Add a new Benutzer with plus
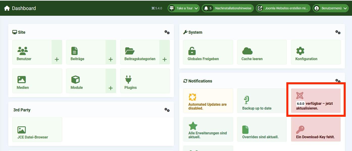Screen dimensions: 352x151 [x=57, y=59]
